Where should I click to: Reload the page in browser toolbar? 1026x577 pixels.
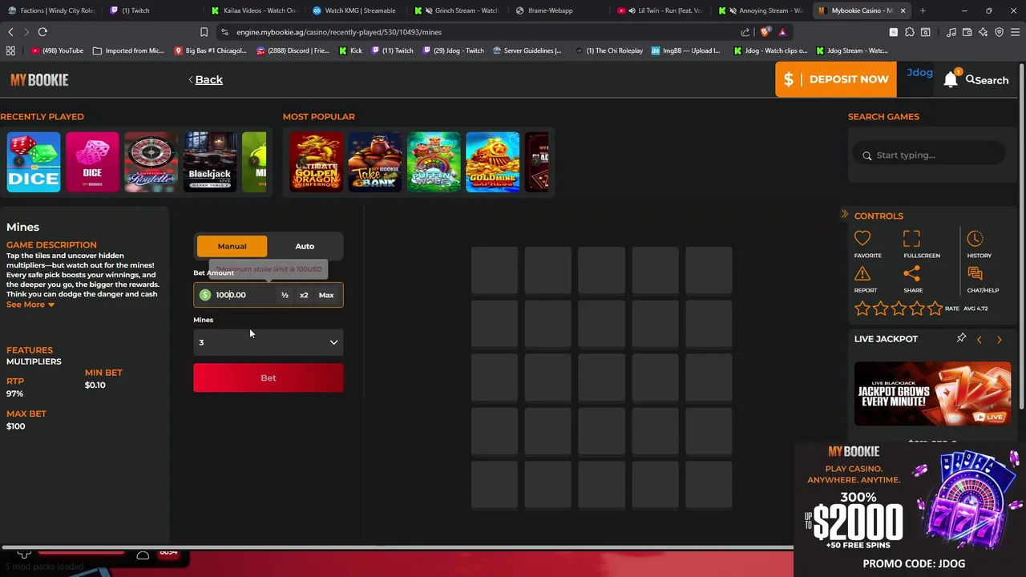click(x=42, y=32)
